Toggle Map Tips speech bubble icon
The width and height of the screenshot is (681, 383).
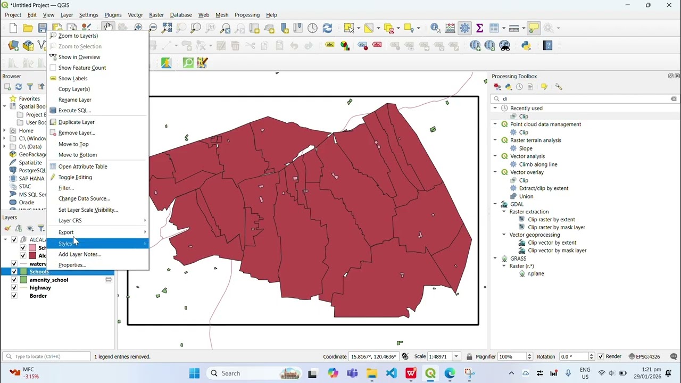click(534, 28)
